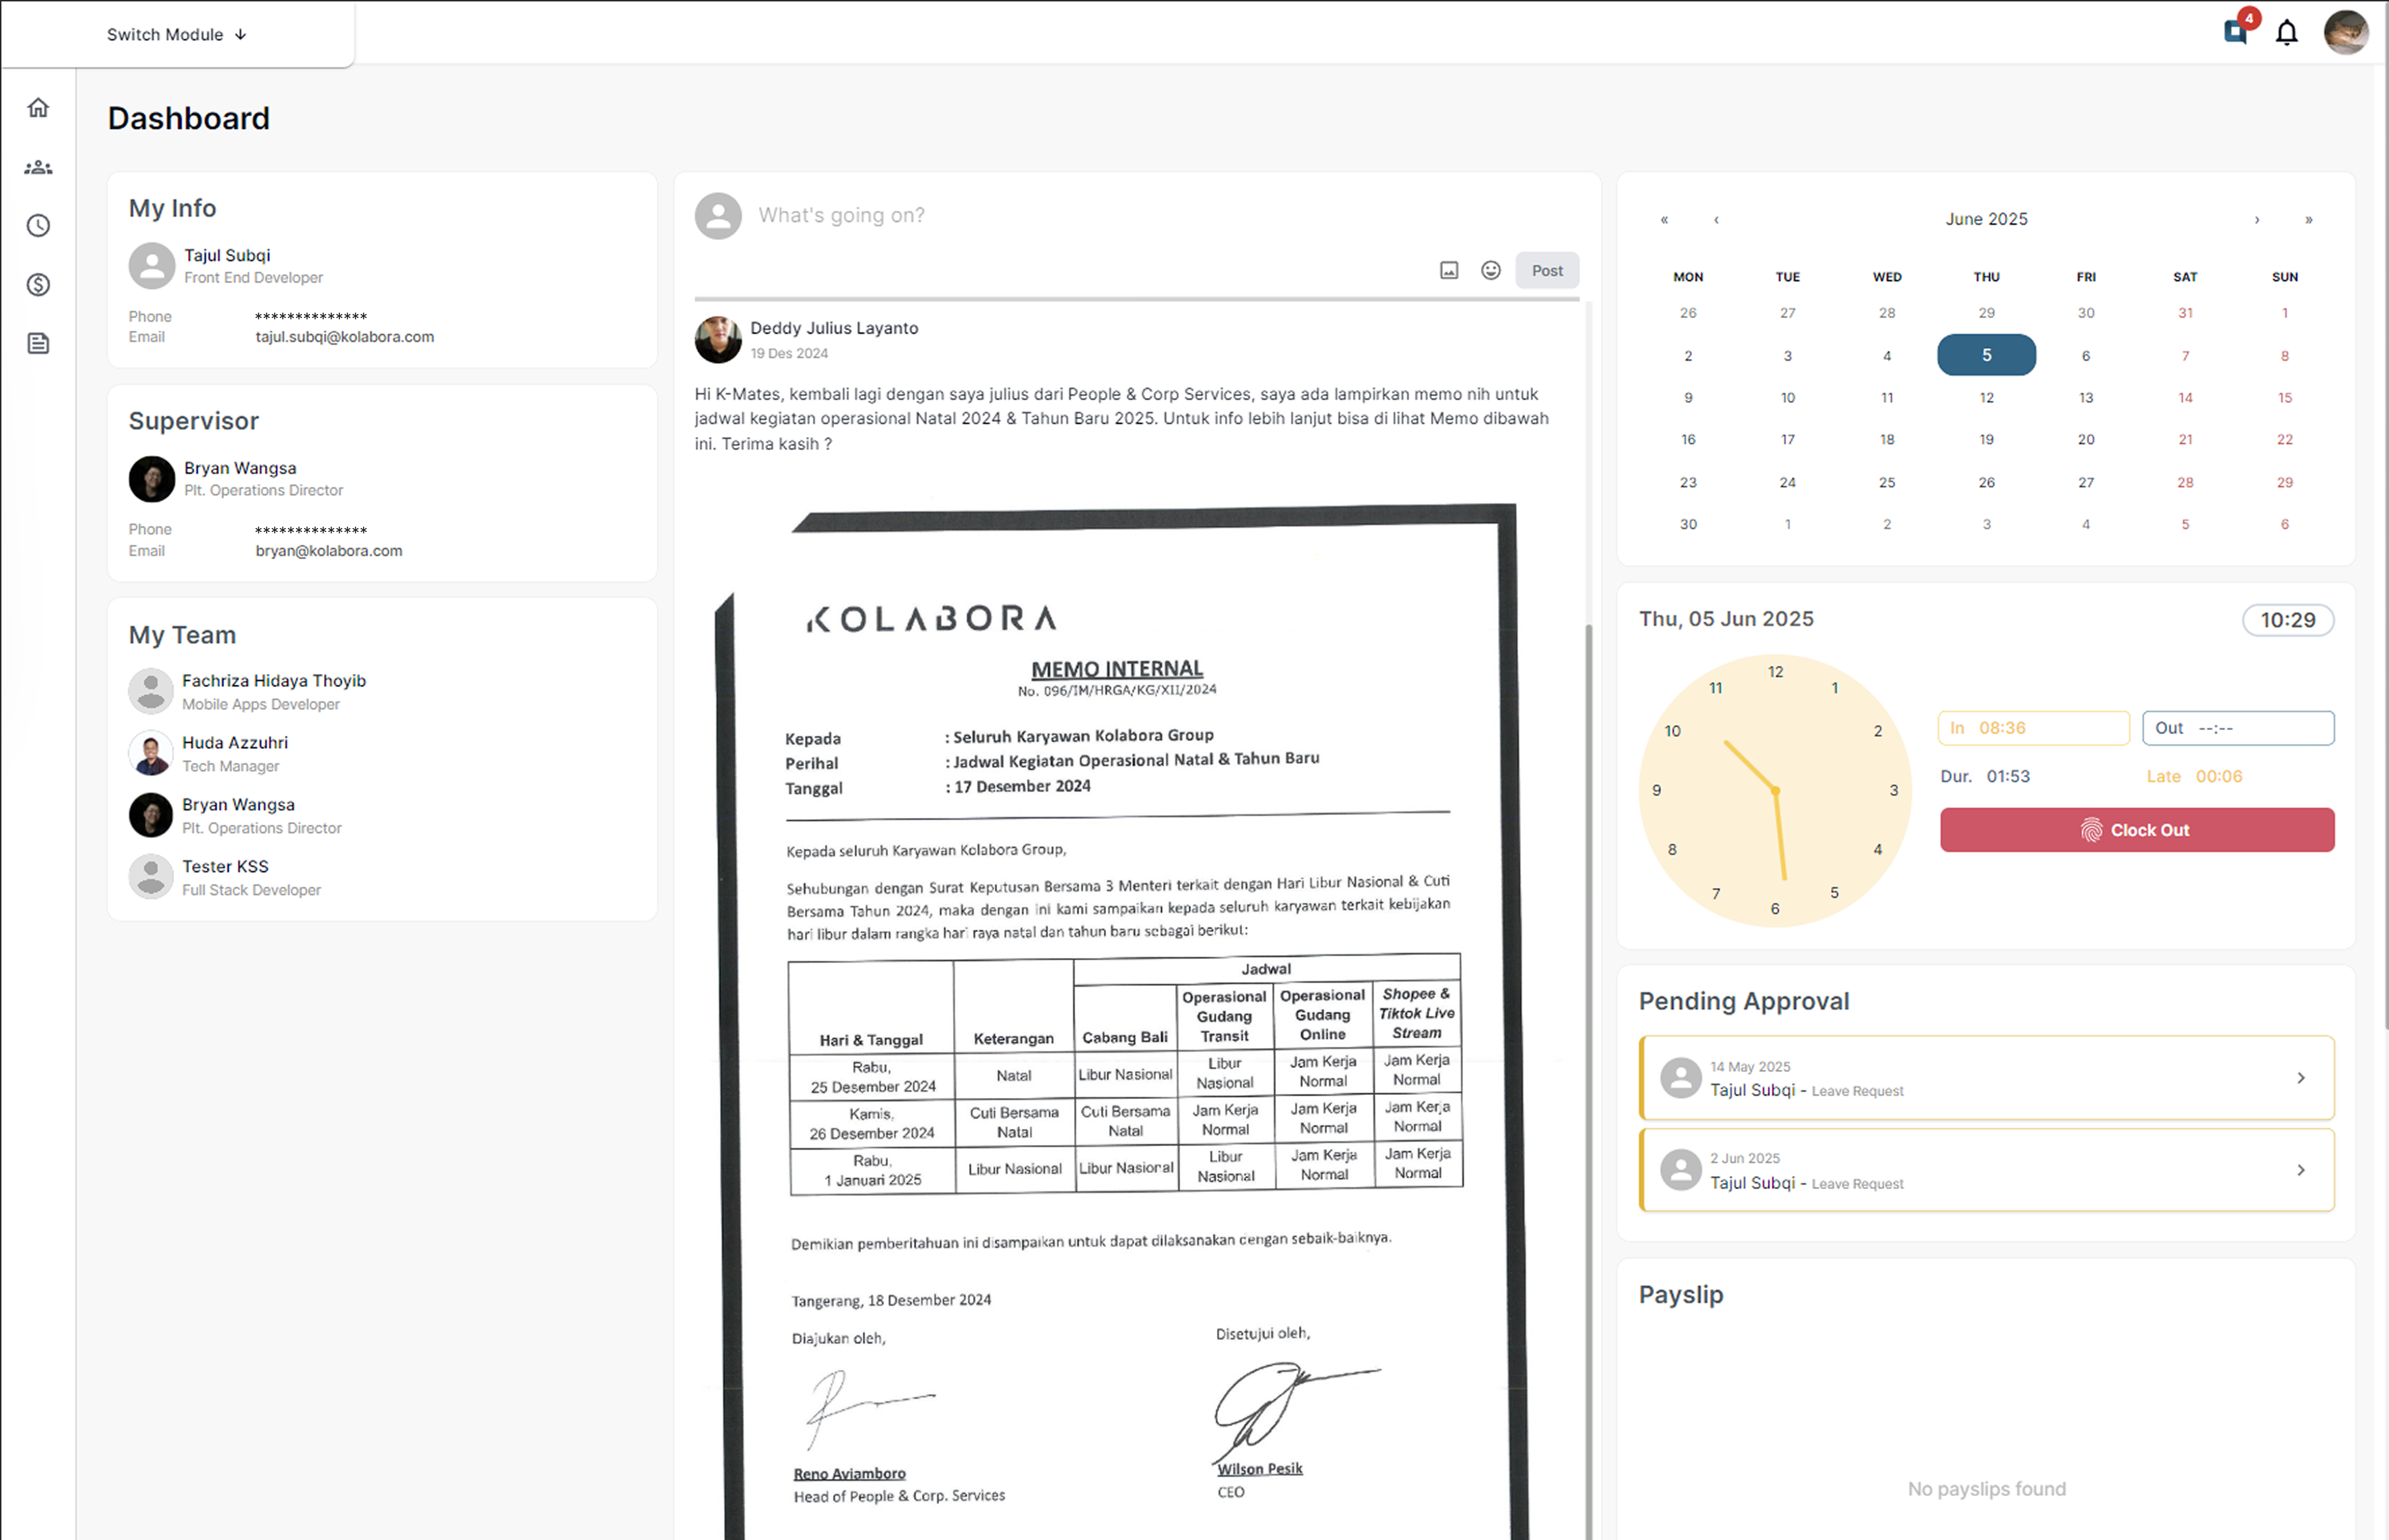This screenshot has height=1540, width=2389.
Task: Open the memo internal image in the post
Action: pyautogui.click(x=1120, y=1020)
